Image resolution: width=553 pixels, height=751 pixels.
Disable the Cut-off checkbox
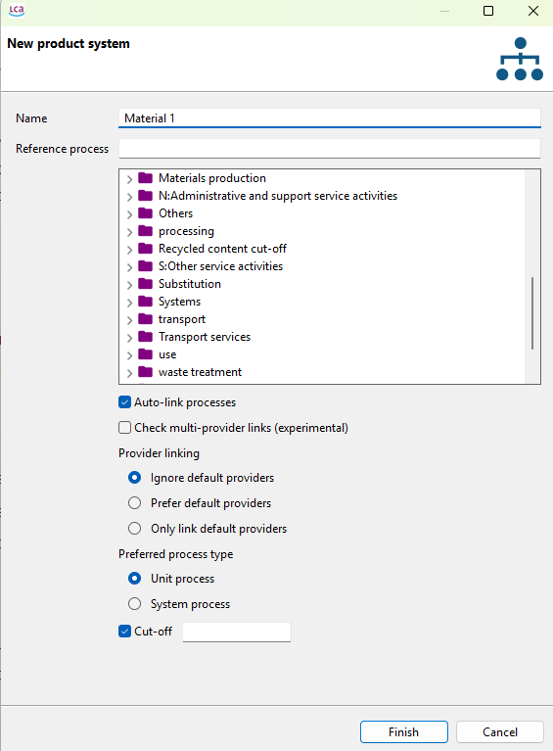click(x=124, y=632)
